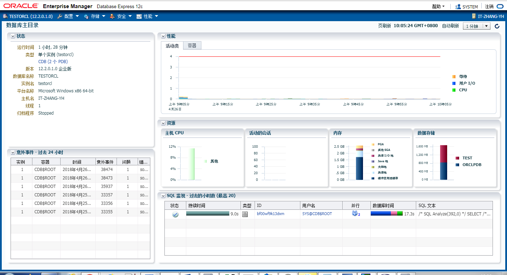This screenshot has height=275, width=507.
Task: Click the TESTORCL (12.2.0.1.0) database link
Action: 31,16
